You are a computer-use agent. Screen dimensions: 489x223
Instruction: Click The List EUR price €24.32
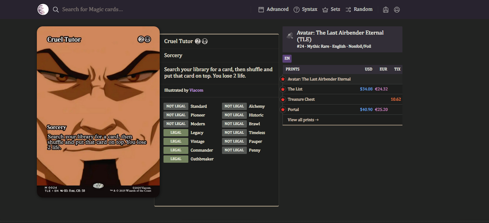tap(381, 89)
